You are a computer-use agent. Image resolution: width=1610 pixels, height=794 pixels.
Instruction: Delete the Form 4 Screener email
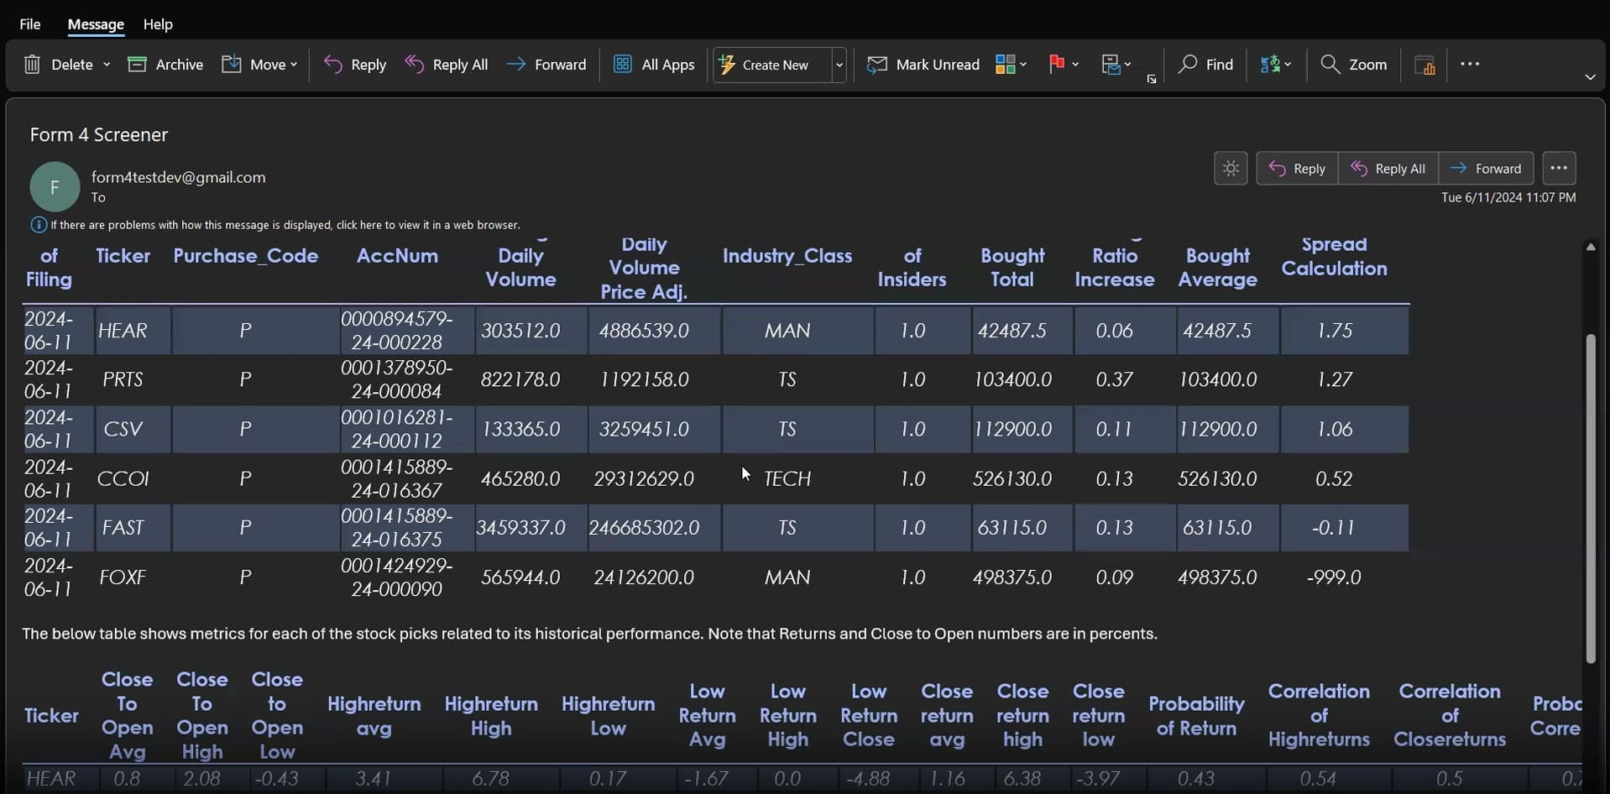[x=59, y=65]
